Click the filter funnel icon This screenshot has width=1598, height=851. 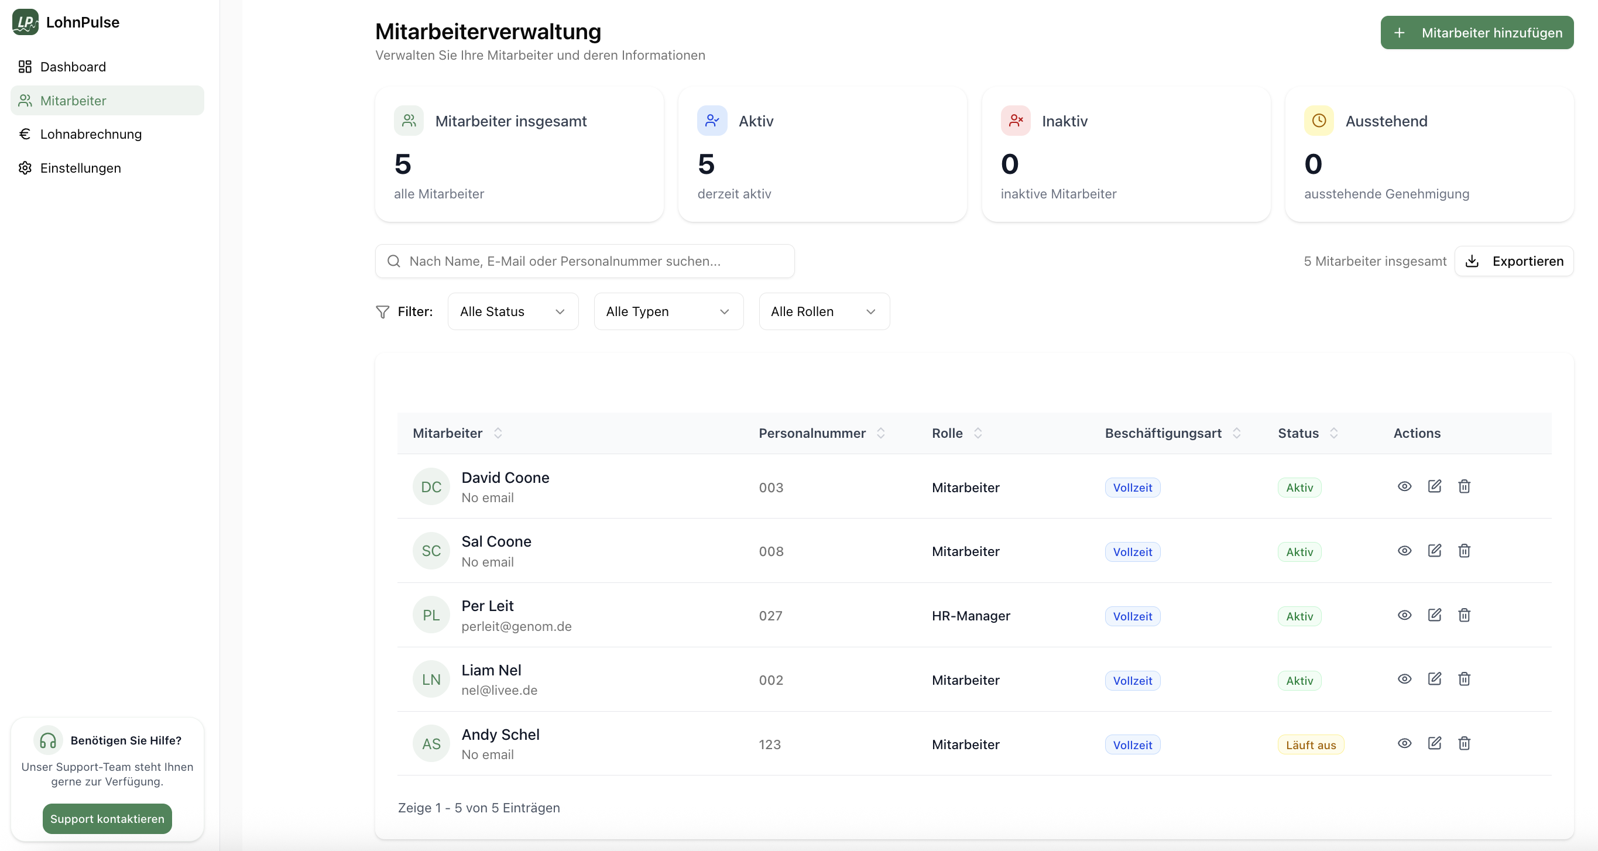pos(383,311)
